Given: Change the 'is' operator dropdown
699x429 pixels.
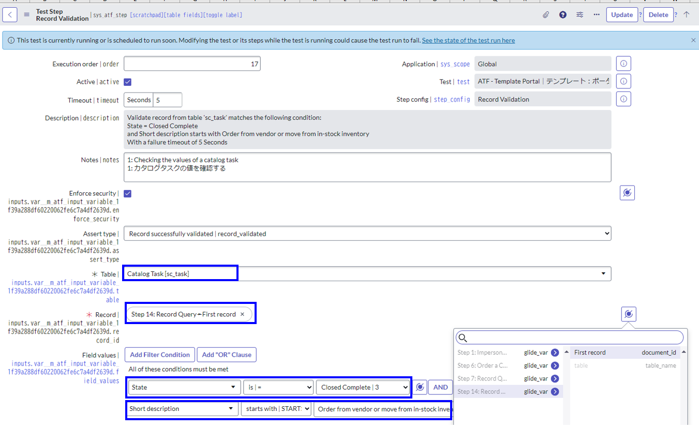Looking at the screenshot, I should 278,387.
